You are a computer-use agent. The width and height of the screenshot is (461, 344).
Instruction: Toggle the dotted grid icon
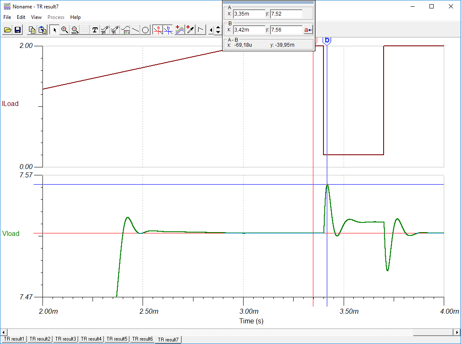tap(85, 30)
